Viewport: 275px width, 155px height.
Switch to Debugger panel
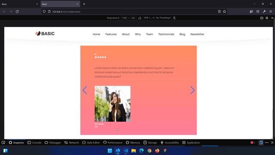click(53, 143)
